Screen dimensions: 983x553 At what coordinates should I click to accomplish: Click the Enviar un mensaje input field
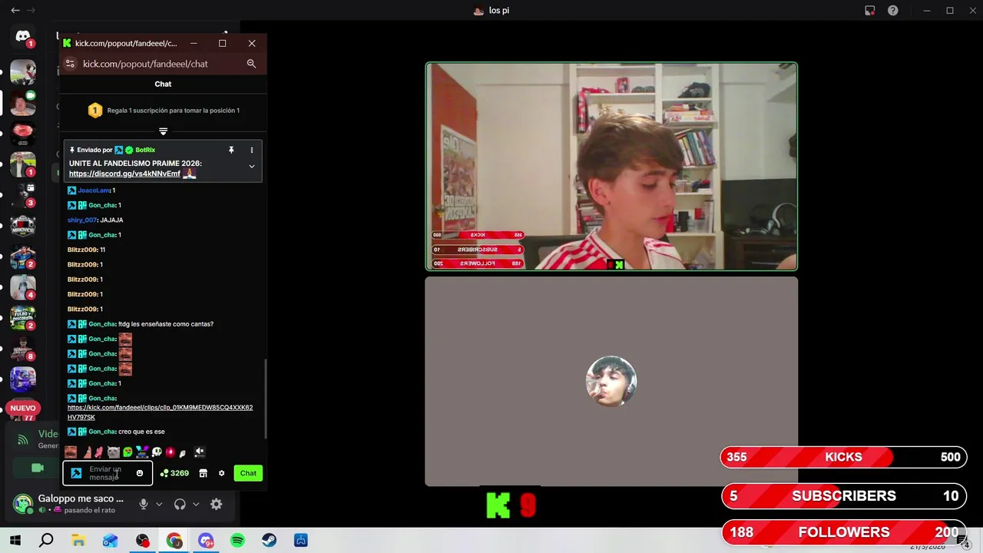pyautogui.click(x=108, y=473)
